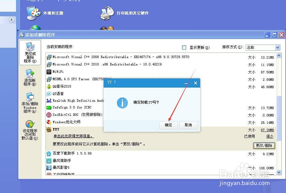Select the 暴风简助手 list entry text
This screenshot has width=286, height=193.
coord(62,161)
